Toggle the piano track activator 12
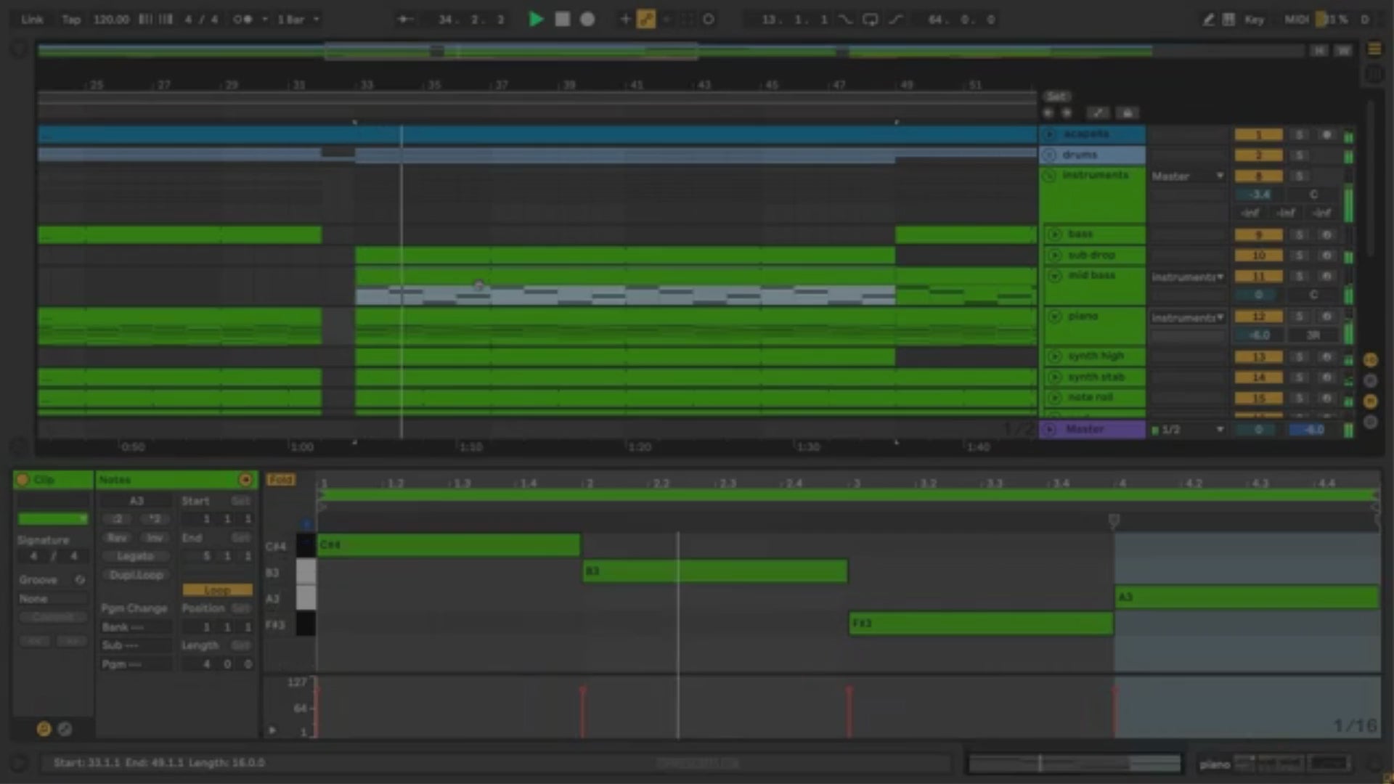This screenshot has width=1394, height=784. tap(1258, 317)
